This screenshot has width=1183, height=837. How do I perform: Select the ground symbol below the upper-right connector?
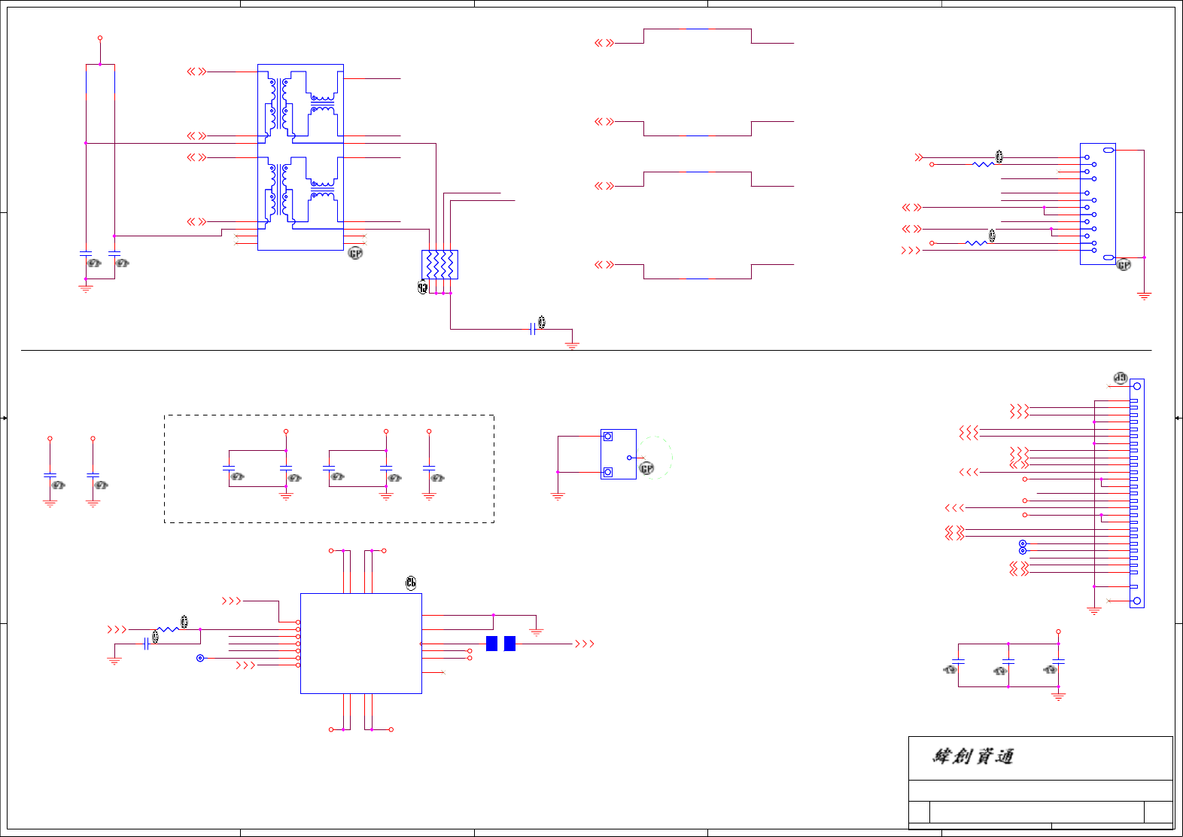click(1144, 296)
